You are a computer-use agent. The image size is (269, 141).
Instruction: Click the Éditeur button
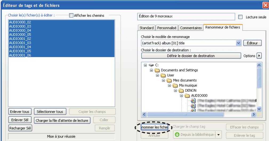click(252, 43)
